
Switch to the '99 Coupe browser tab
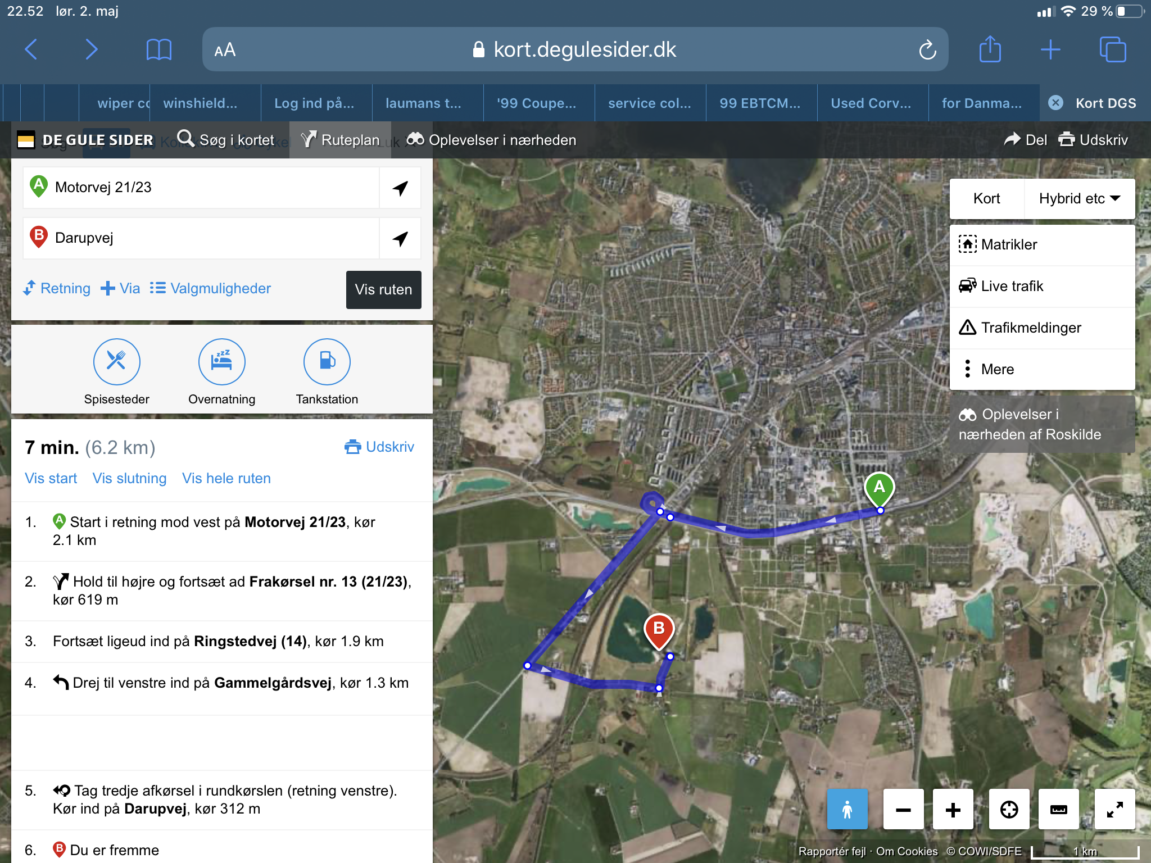point(537,103)
